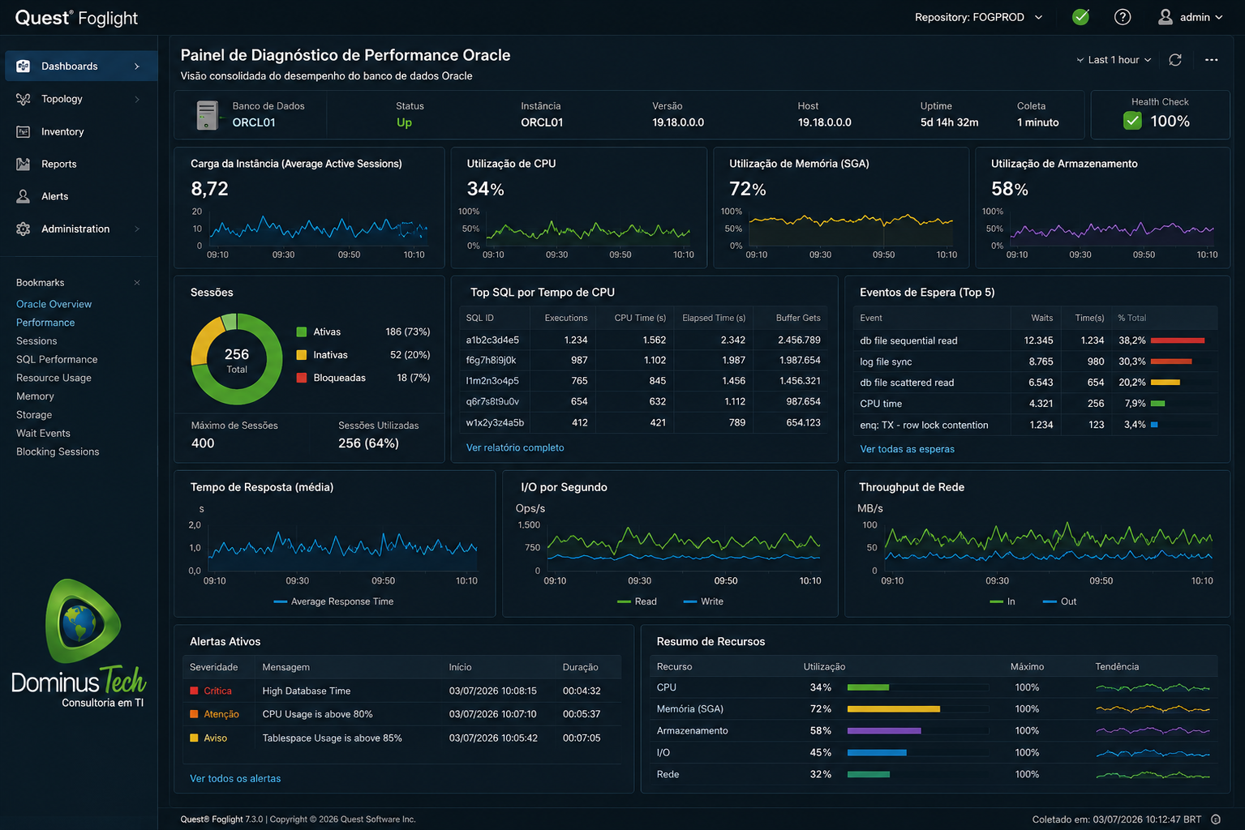This screenshot has width=1245, height=830.
Task: Open Alerts bell icon in sidebar
Action: (x=24, y=196)
